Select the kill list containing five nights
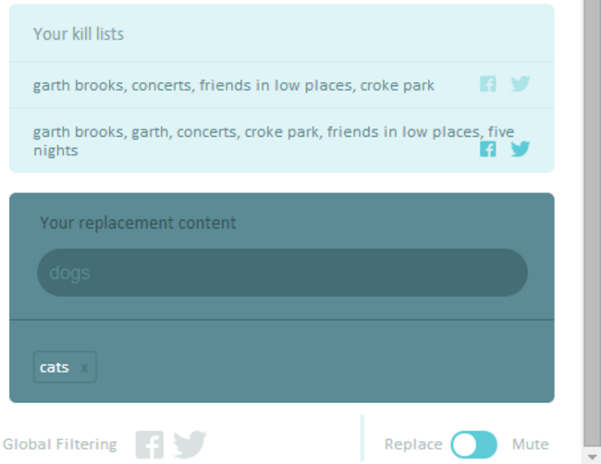Viewport: 601px width, 464px height. pyautogui.click(x=274, y=141)
